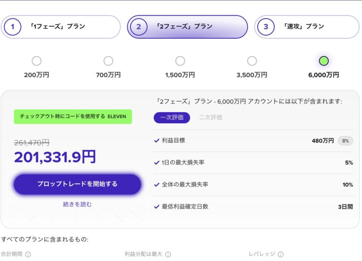Viewport: 362px width, 261px height.
Task: Click the checkmark next to 利益目標
Action: [x=156, y=140]
